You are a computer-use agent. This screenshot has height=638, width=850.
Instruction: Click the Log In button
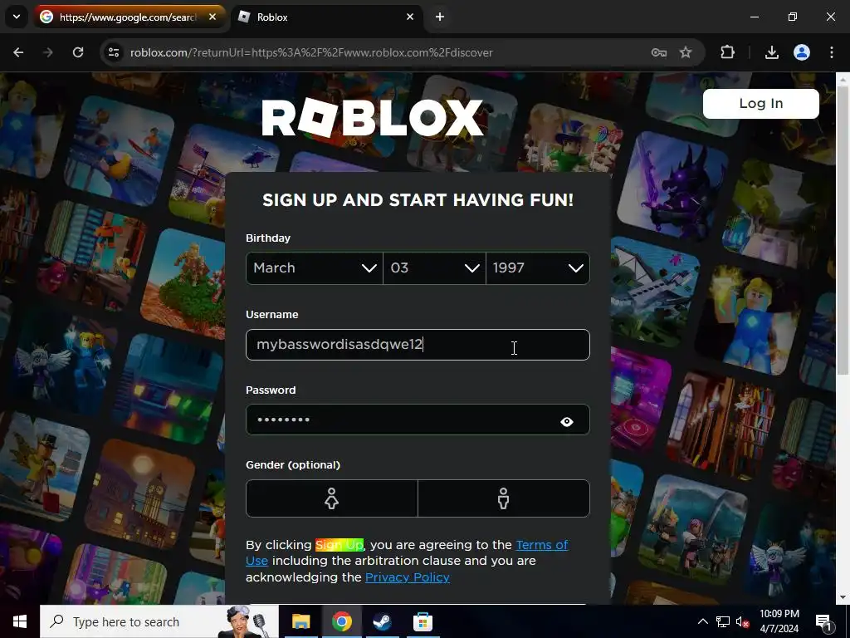pyautogui.click(x=760, y=104)
